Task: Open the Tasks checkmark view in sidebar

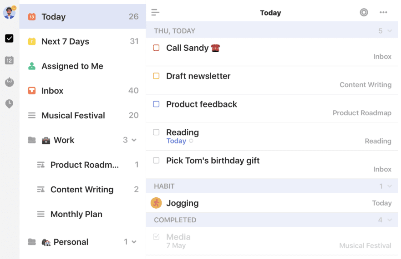Action: click(9, 39)
